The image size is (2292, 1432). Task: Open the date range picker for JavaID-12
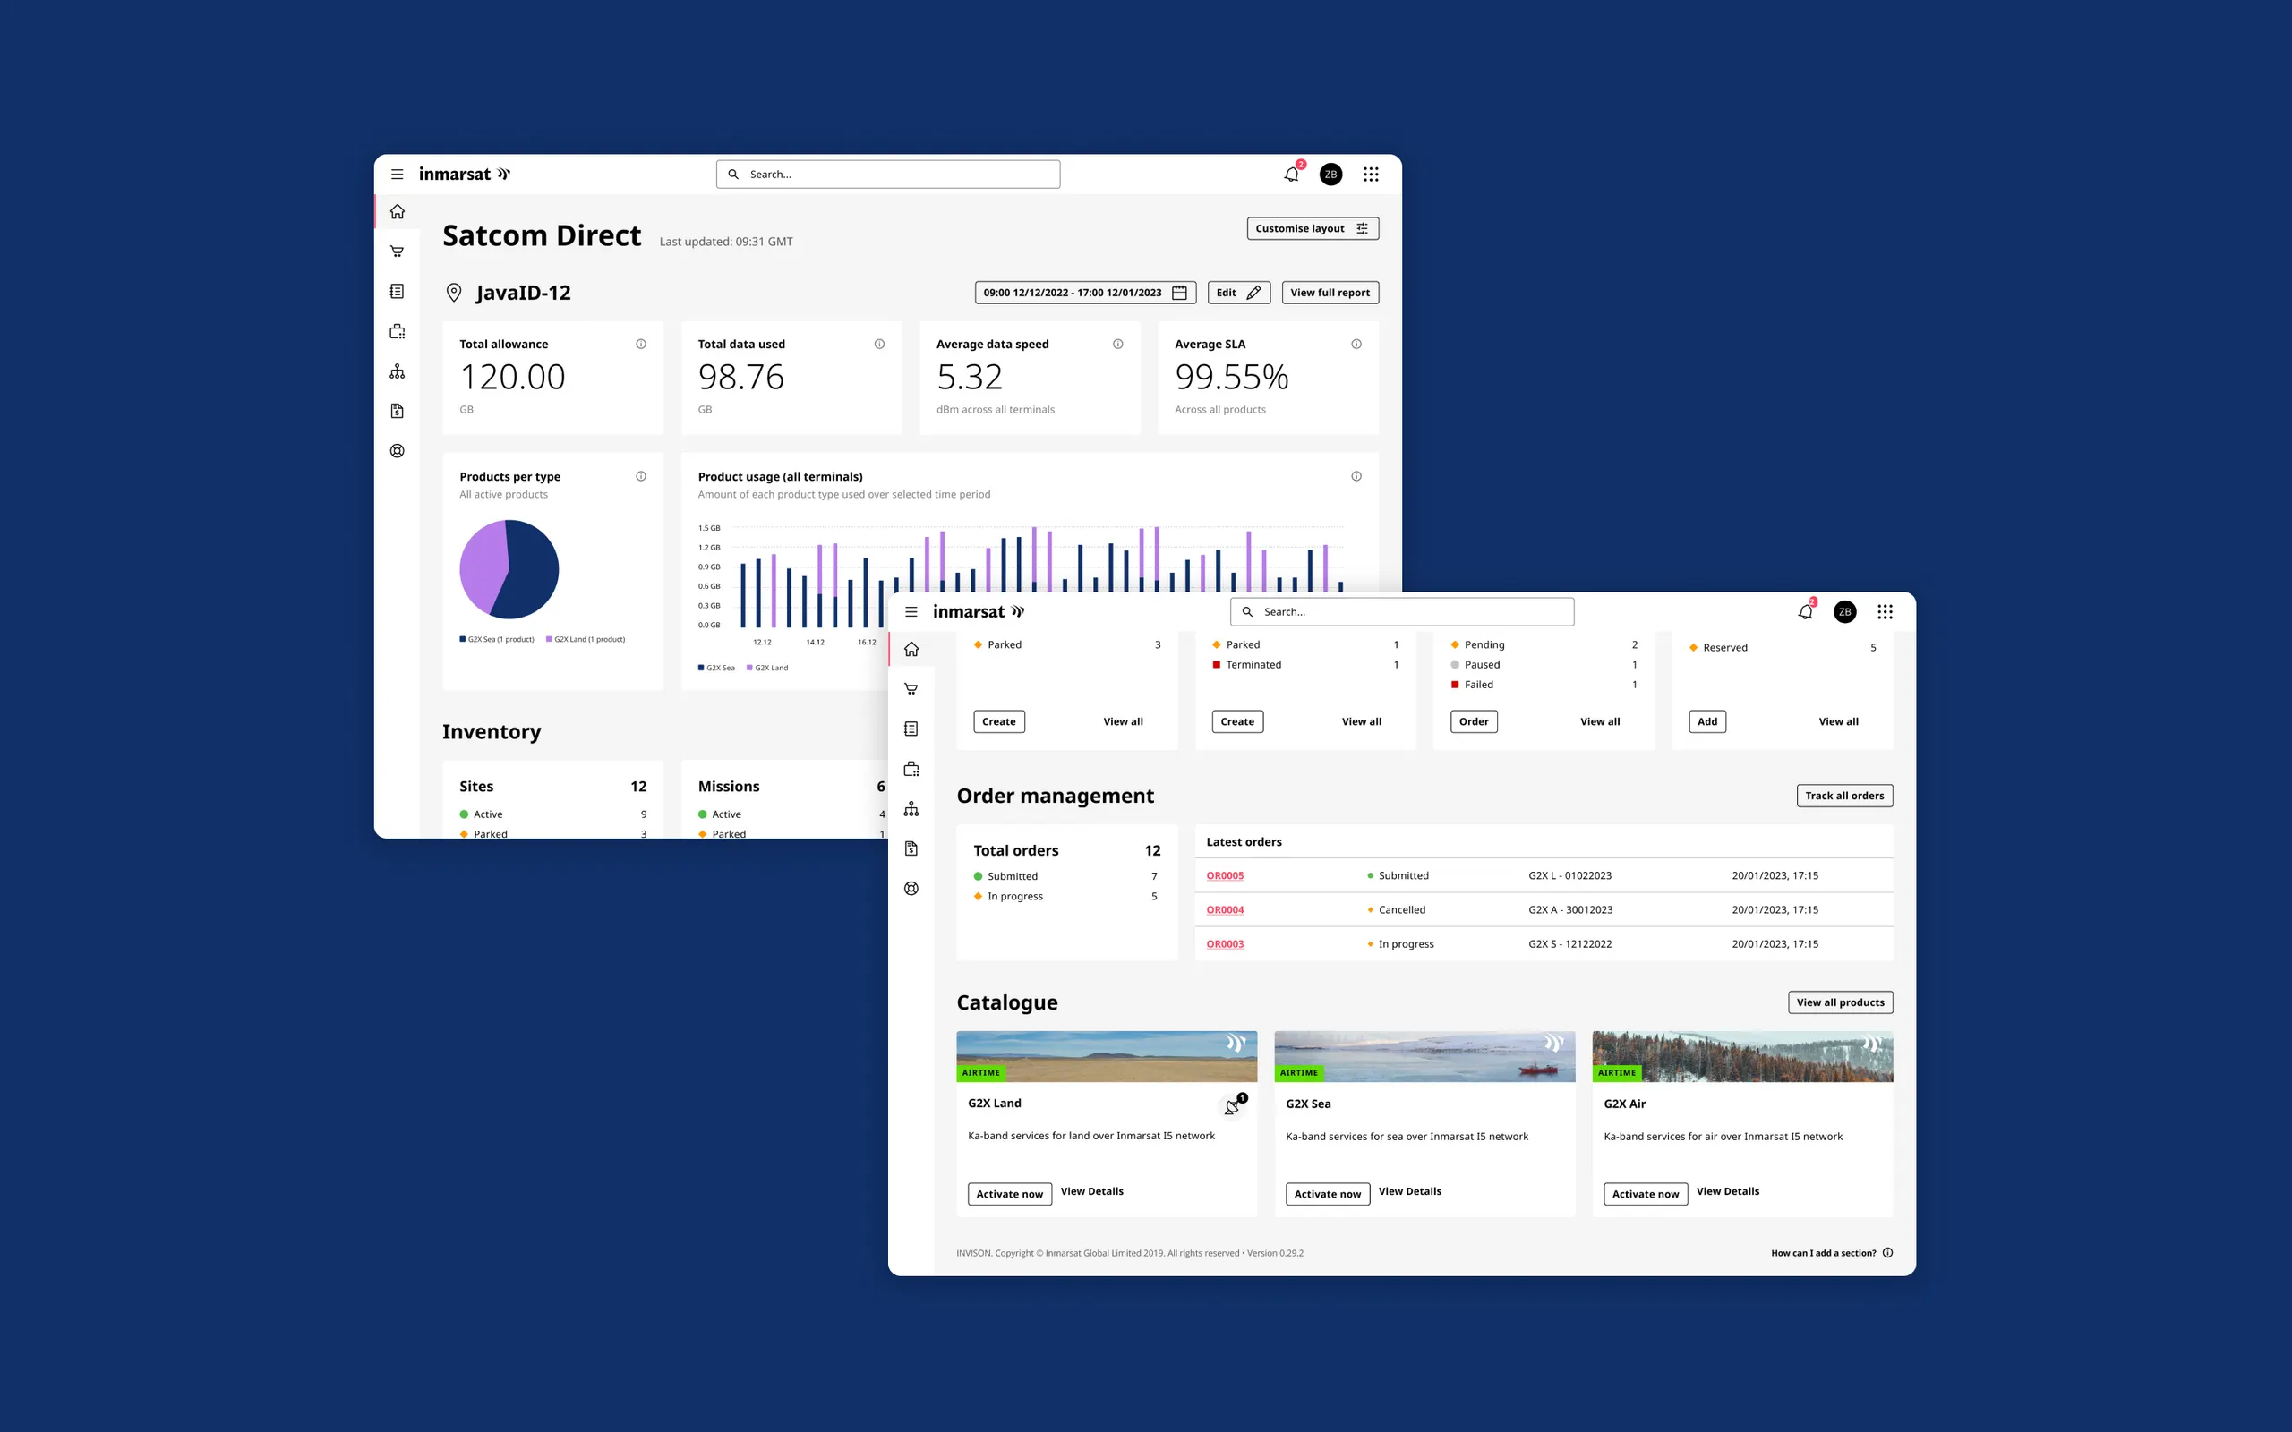pyautogui.click(x=1084, y=292)
